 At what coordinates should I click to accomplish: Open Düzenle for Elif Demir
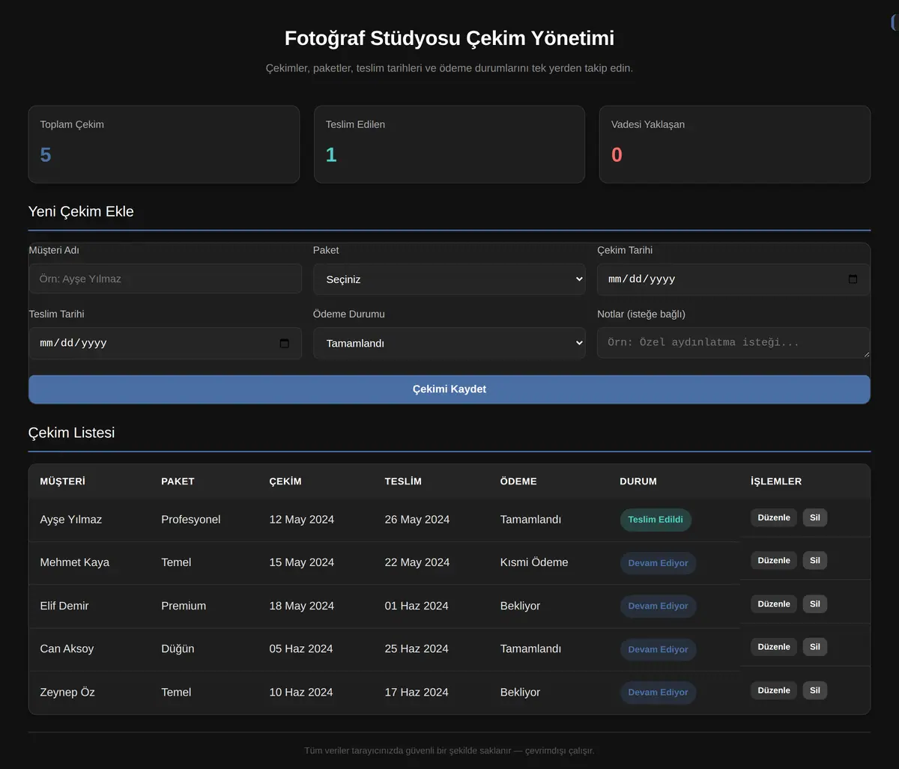[x=774, y=604]
